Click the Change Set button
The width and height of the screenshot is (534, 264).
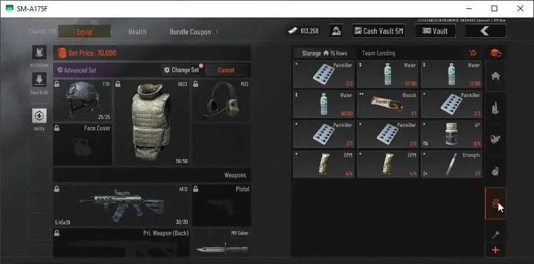click(x=182, y=70)
